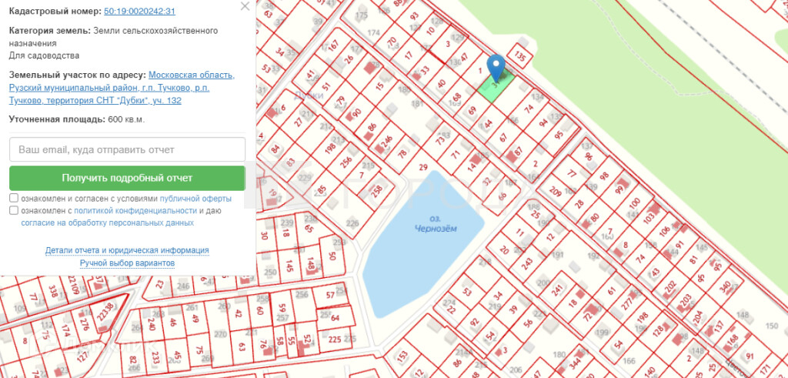This screenshot has height=378, width=788.
Task: Select parcel labeled 128 on map
Action: (x=658, y=333)
